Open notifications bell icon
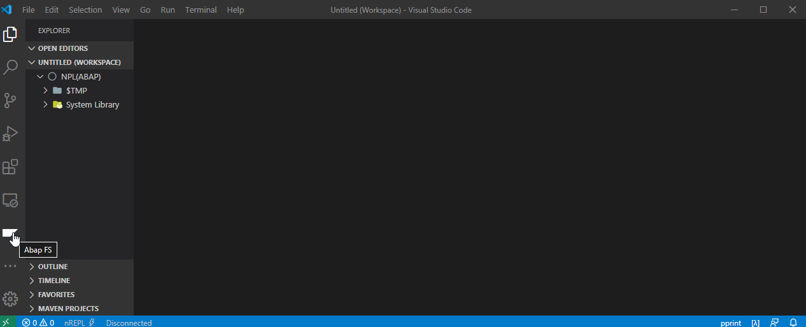The image size is (806, 327). pos(793,323)
